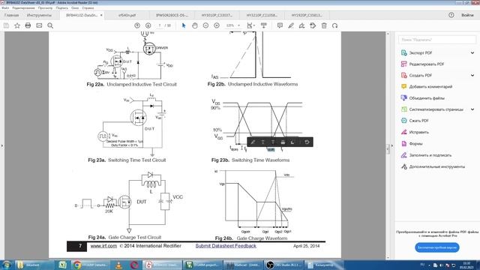Open the Сжать PDF tool

(418, 121)
